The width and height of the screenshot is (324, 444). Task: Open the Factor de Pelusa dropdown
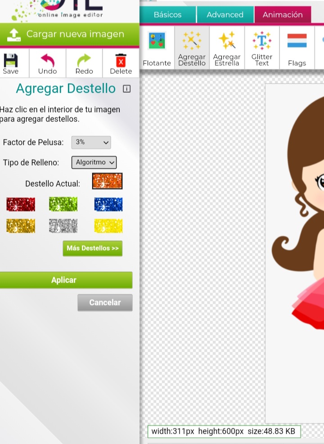tap(91, 142)
